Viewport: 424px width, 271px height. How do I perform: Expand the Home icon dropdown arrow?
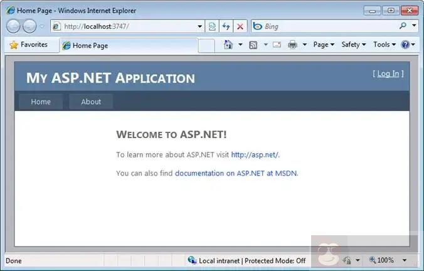pos(240,45)
